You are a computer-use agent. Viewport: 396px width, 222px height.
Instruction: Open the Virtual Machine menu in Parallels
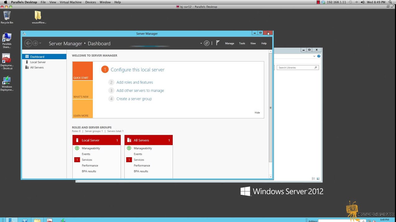pos(71,2)
